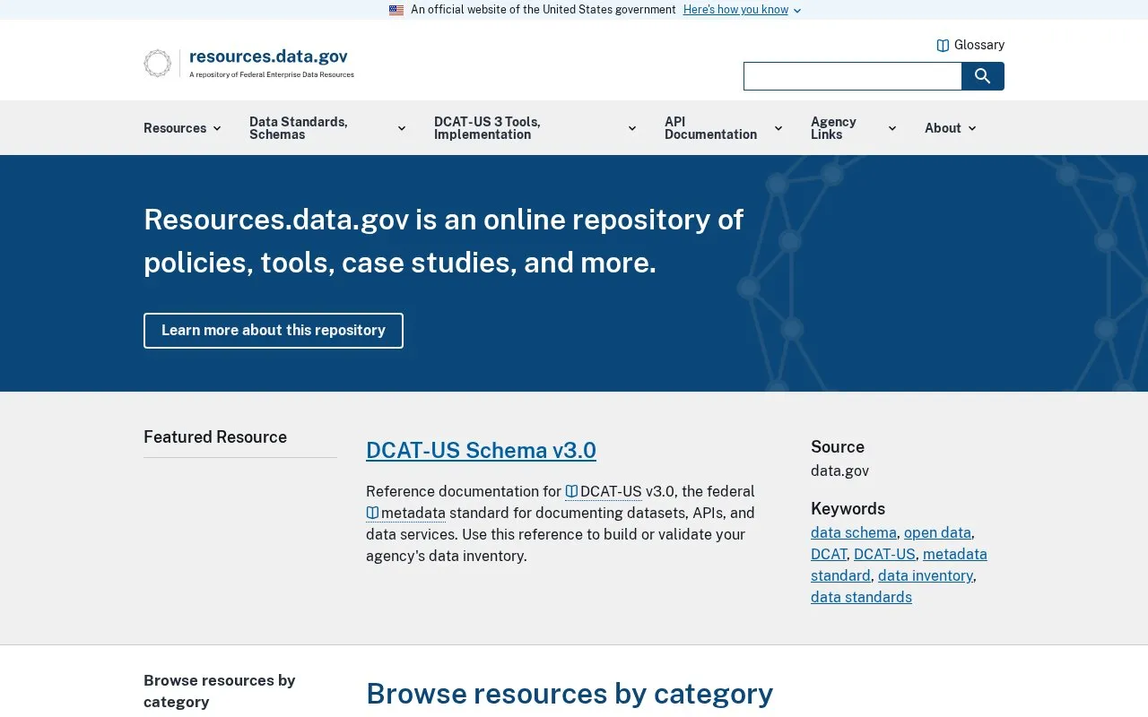Click Learn more about this repository
The image size is (1148, 717).
pyautogui.click(x=274, y=331)
